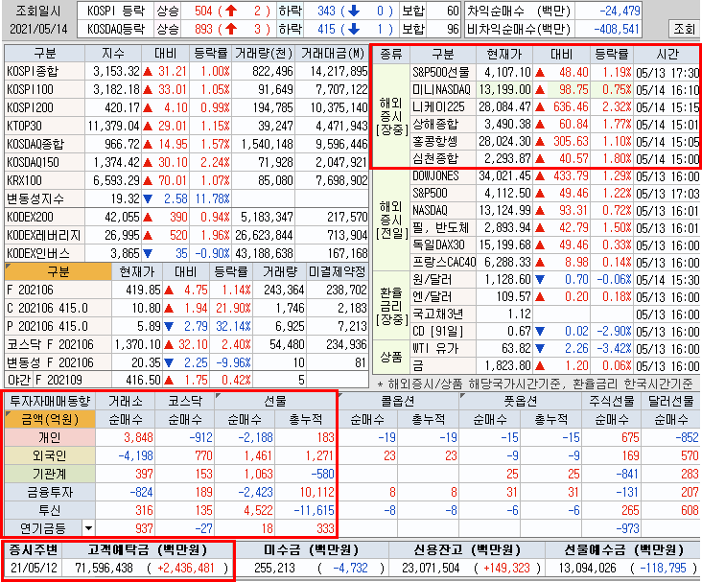702x582 pixels.
Task: Click the 야간 F 202109 row label
Action: [x=58, y=381]
